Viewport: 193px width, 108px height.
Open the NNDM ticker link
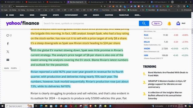pos(147,49)
